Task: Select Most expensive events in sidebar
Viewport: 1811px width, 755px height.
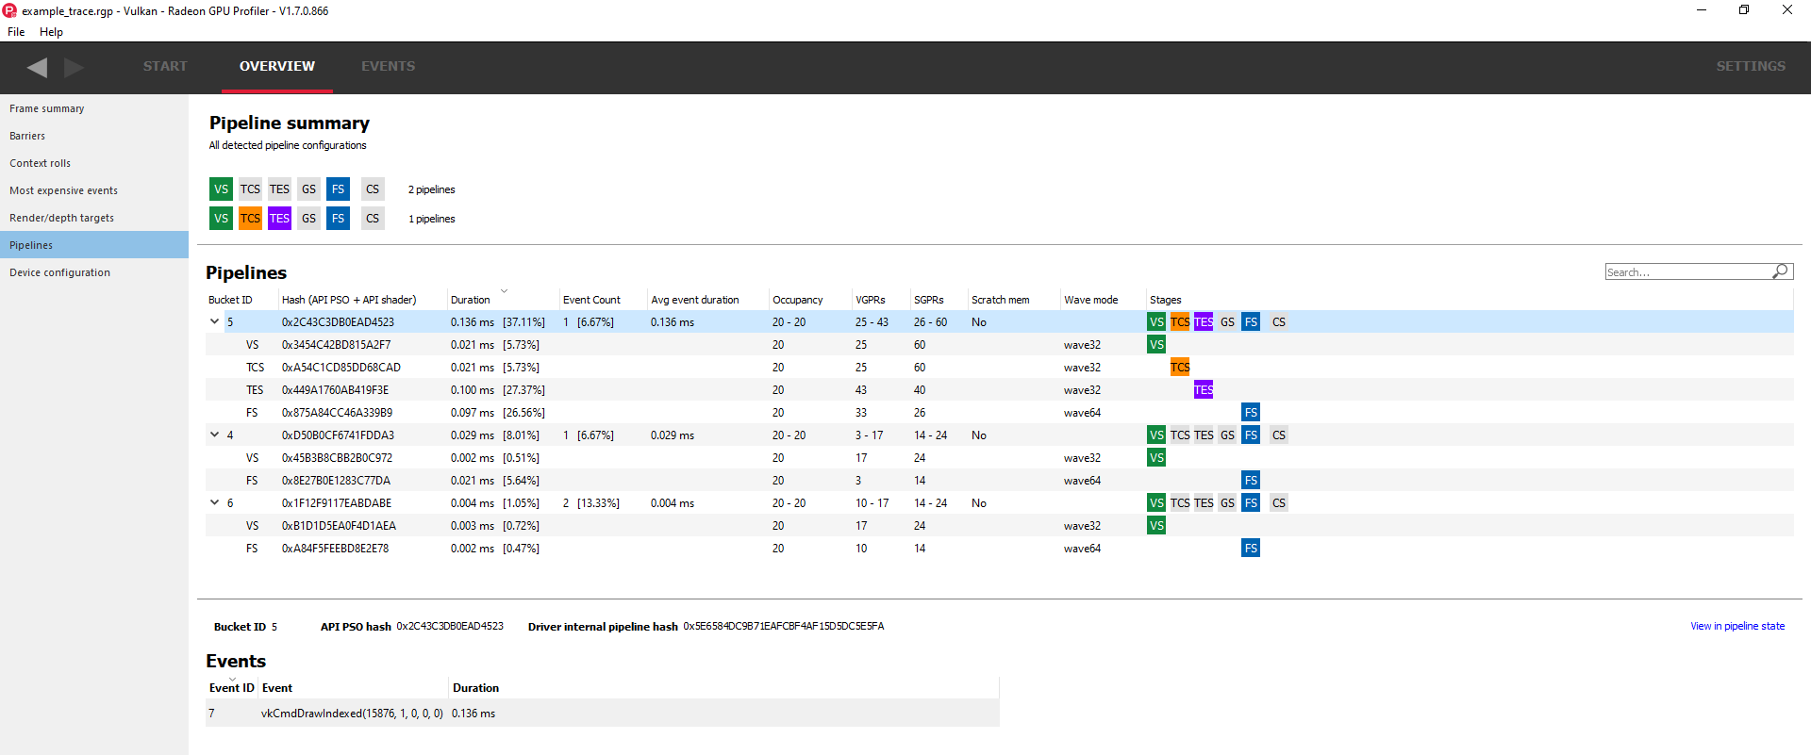Action: pos(63,190)
